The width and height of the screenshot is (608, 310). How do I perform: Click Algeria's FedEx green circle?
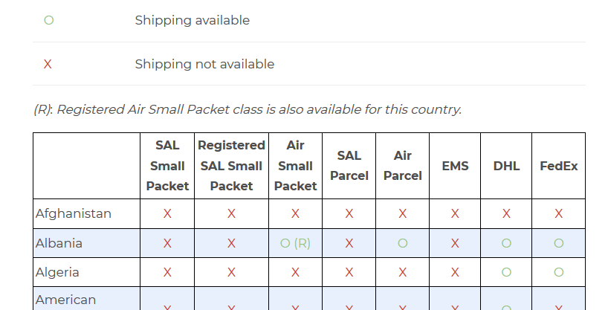coord(558,272)
